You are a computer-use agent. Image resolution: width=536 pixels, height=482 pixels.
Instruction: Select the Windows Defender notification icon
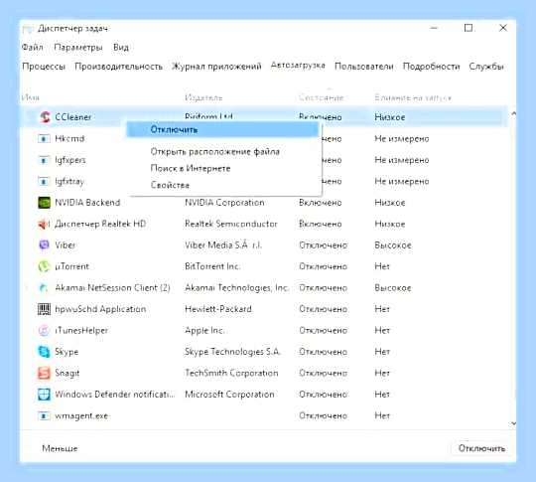tap(44, 395)
